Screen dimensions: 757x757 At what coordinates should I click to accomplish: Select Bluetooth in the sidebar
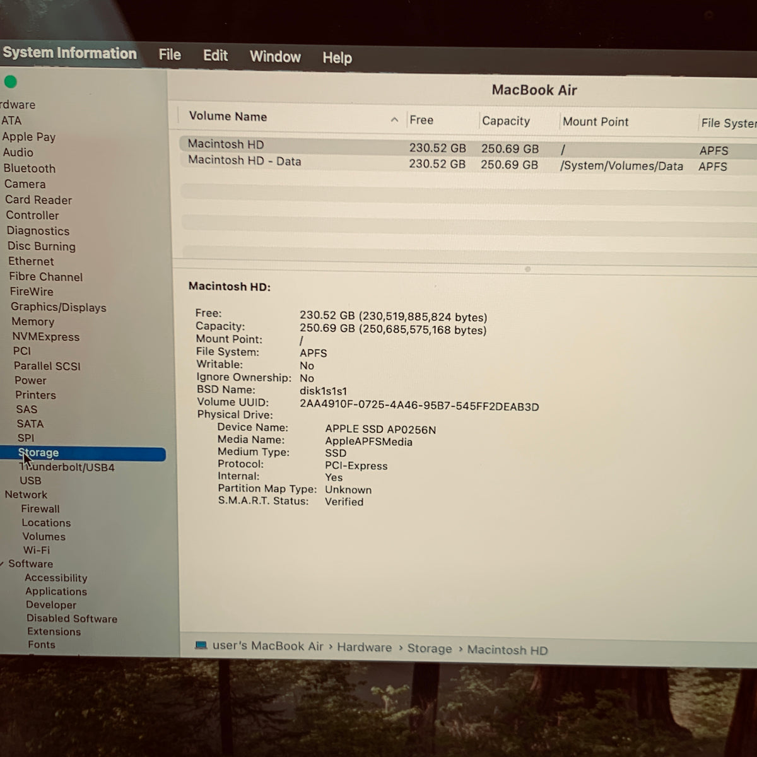click(29, 168)
